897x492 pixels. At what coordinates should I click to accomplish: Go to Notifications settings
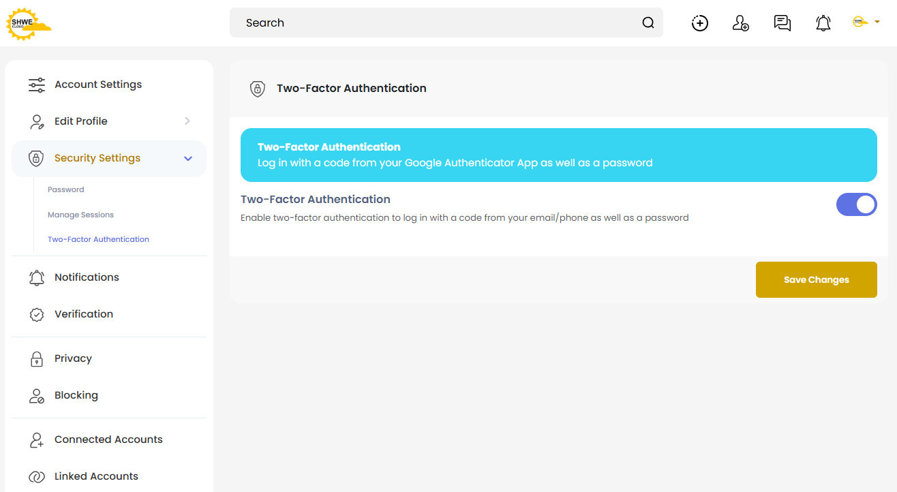click(x=109, y=277)
